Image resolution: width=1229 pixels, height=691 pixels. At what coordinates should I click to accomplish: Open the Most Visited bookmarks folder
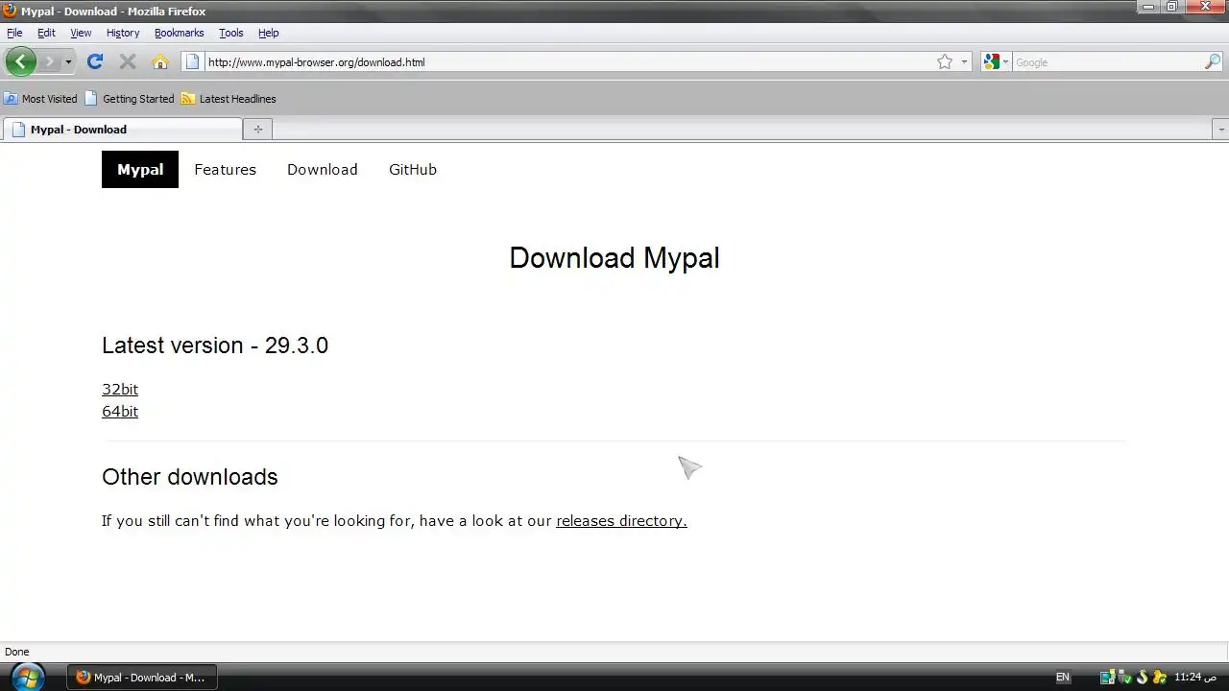[40, 99]
